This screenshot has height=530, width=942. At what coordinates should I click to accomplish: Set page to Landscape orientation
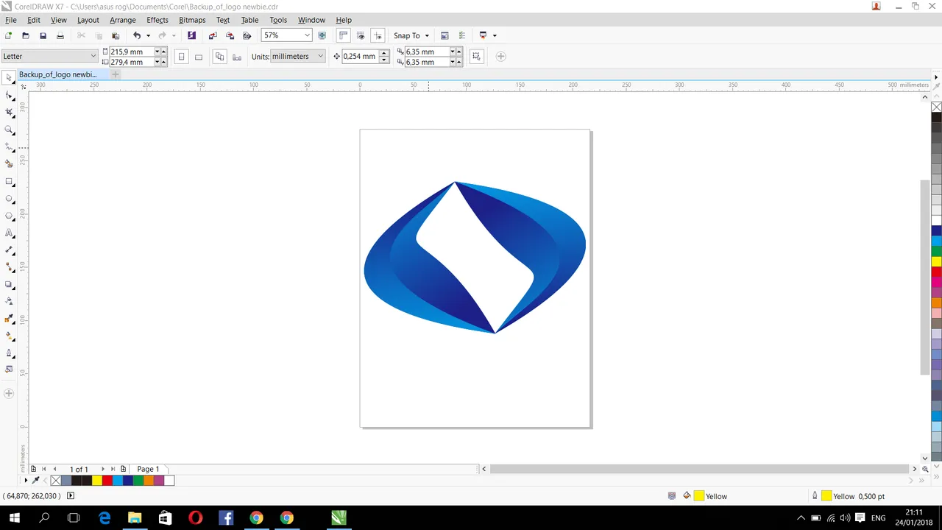click(198, 57)
